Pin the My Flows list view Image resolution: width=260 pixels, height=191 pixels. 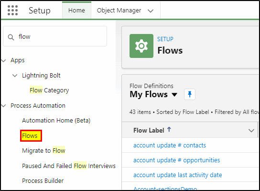(x=190, y=94)
